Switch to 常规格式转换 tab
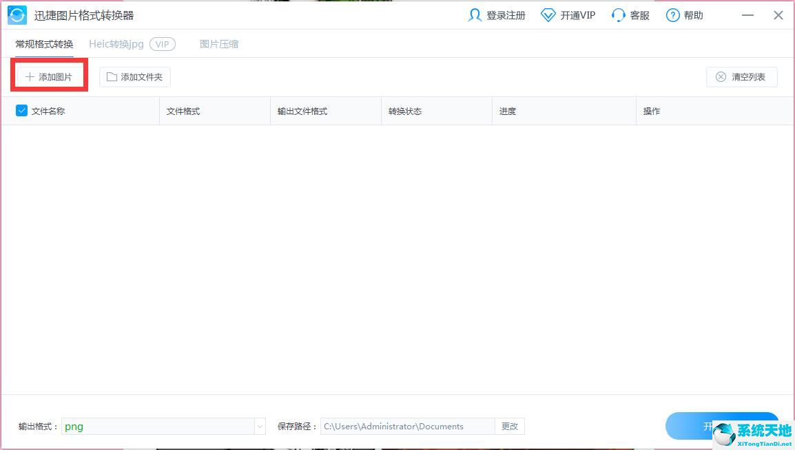The width and height of the screenshot is (795, 450). click(x=44, y=44)
